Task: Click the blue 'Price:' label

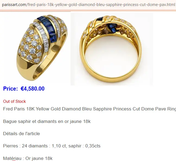Action: pyautogui.click(x=10, y=89)
